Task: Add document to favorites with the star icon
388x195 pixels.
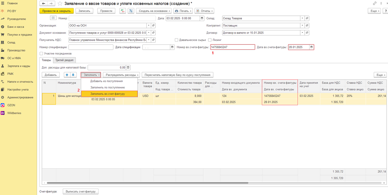Action: [60, 4]
